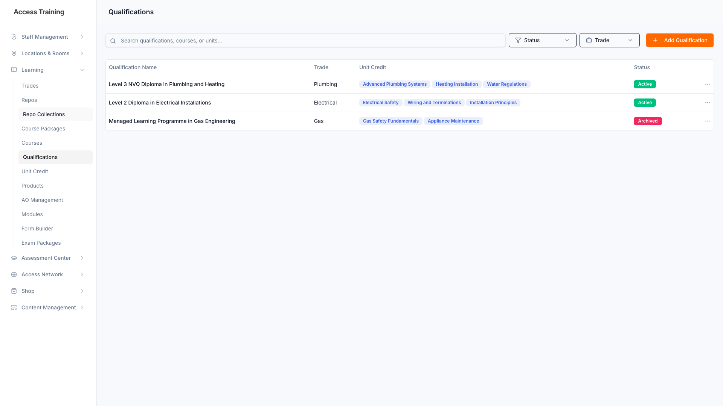The image size is (723, 406).
Task: Open row actions for Electrical Installations diploma
Action: [x=708, y=103]
